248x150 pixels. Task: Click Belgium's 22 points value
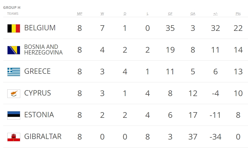click(x=238, y=28)
